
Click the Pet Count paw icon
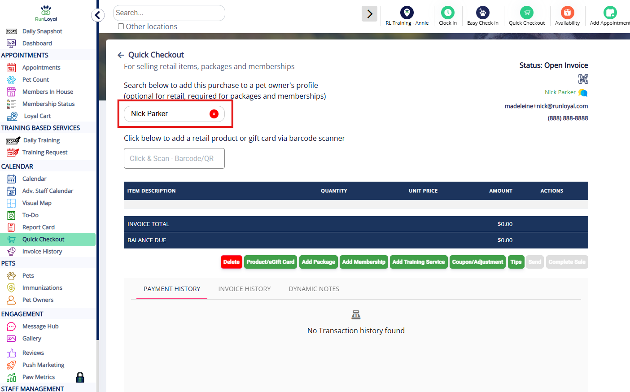point(11,80)
